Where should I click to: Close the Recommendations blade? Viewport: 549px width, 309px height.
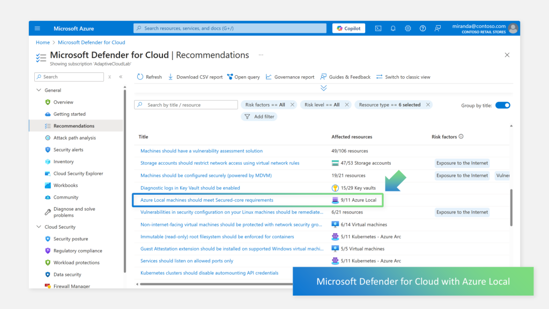(x=507, y=55)
